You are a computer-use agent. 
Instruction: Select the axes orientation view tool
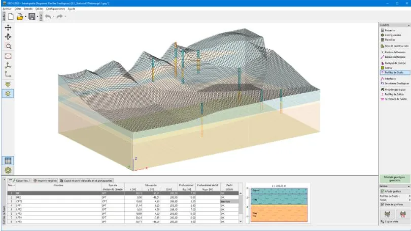pyautogui.click(x=8, y=65)
